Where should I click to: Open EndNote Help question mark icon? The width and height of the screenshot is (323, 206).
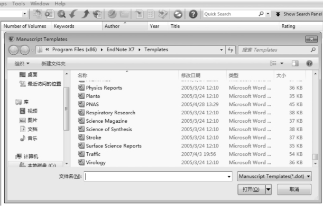193,14
